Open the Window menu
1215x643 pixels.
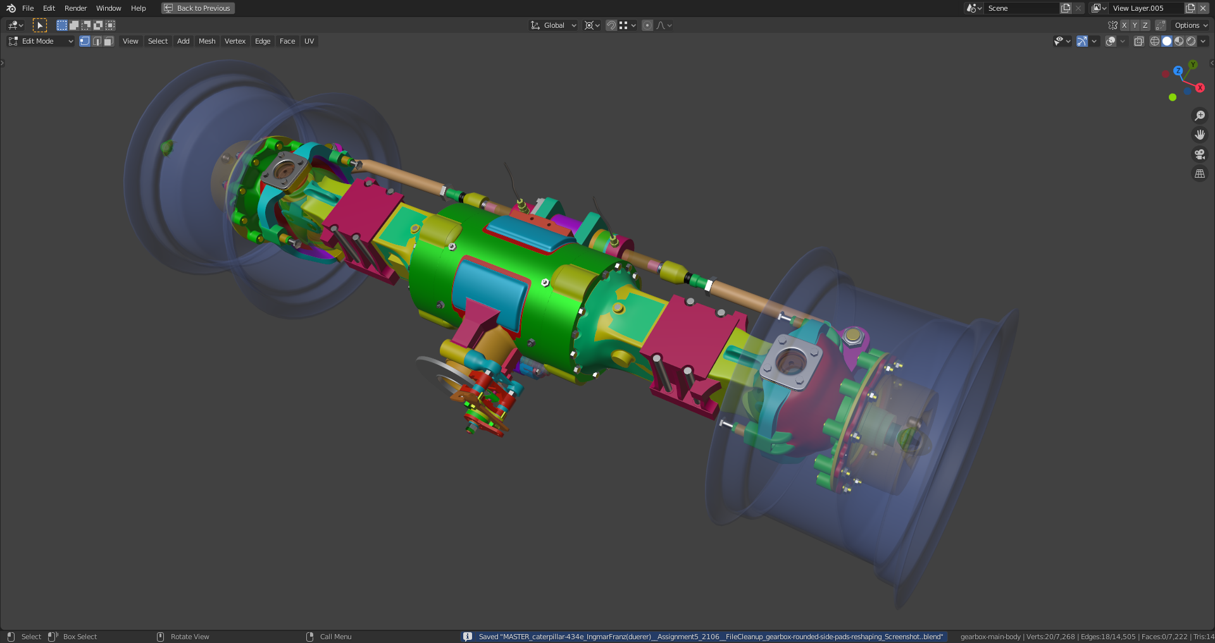coord(108,8)
